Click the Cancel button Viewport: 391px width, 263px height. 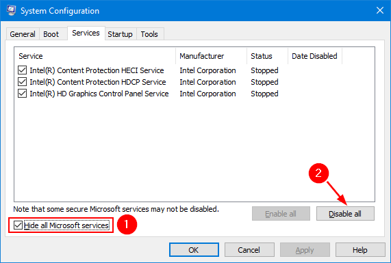click(249, 250)
